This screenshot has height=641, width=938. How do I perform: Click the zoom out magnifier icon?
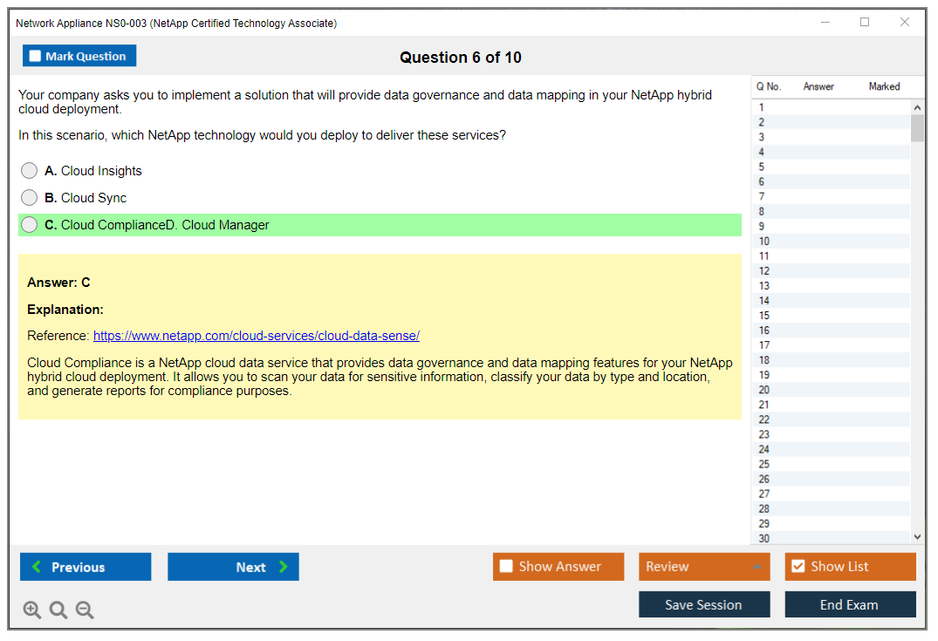tap(85, 610)
